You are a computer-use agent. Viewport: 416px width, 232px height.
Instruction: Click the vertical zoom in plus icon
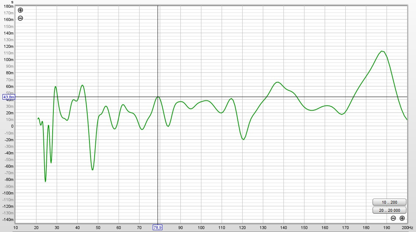point(20,10)
